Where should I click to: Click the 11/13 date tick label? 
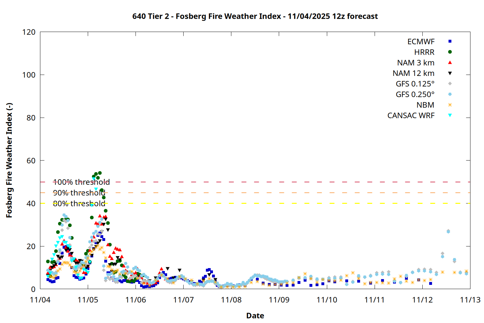click(470, 300)
